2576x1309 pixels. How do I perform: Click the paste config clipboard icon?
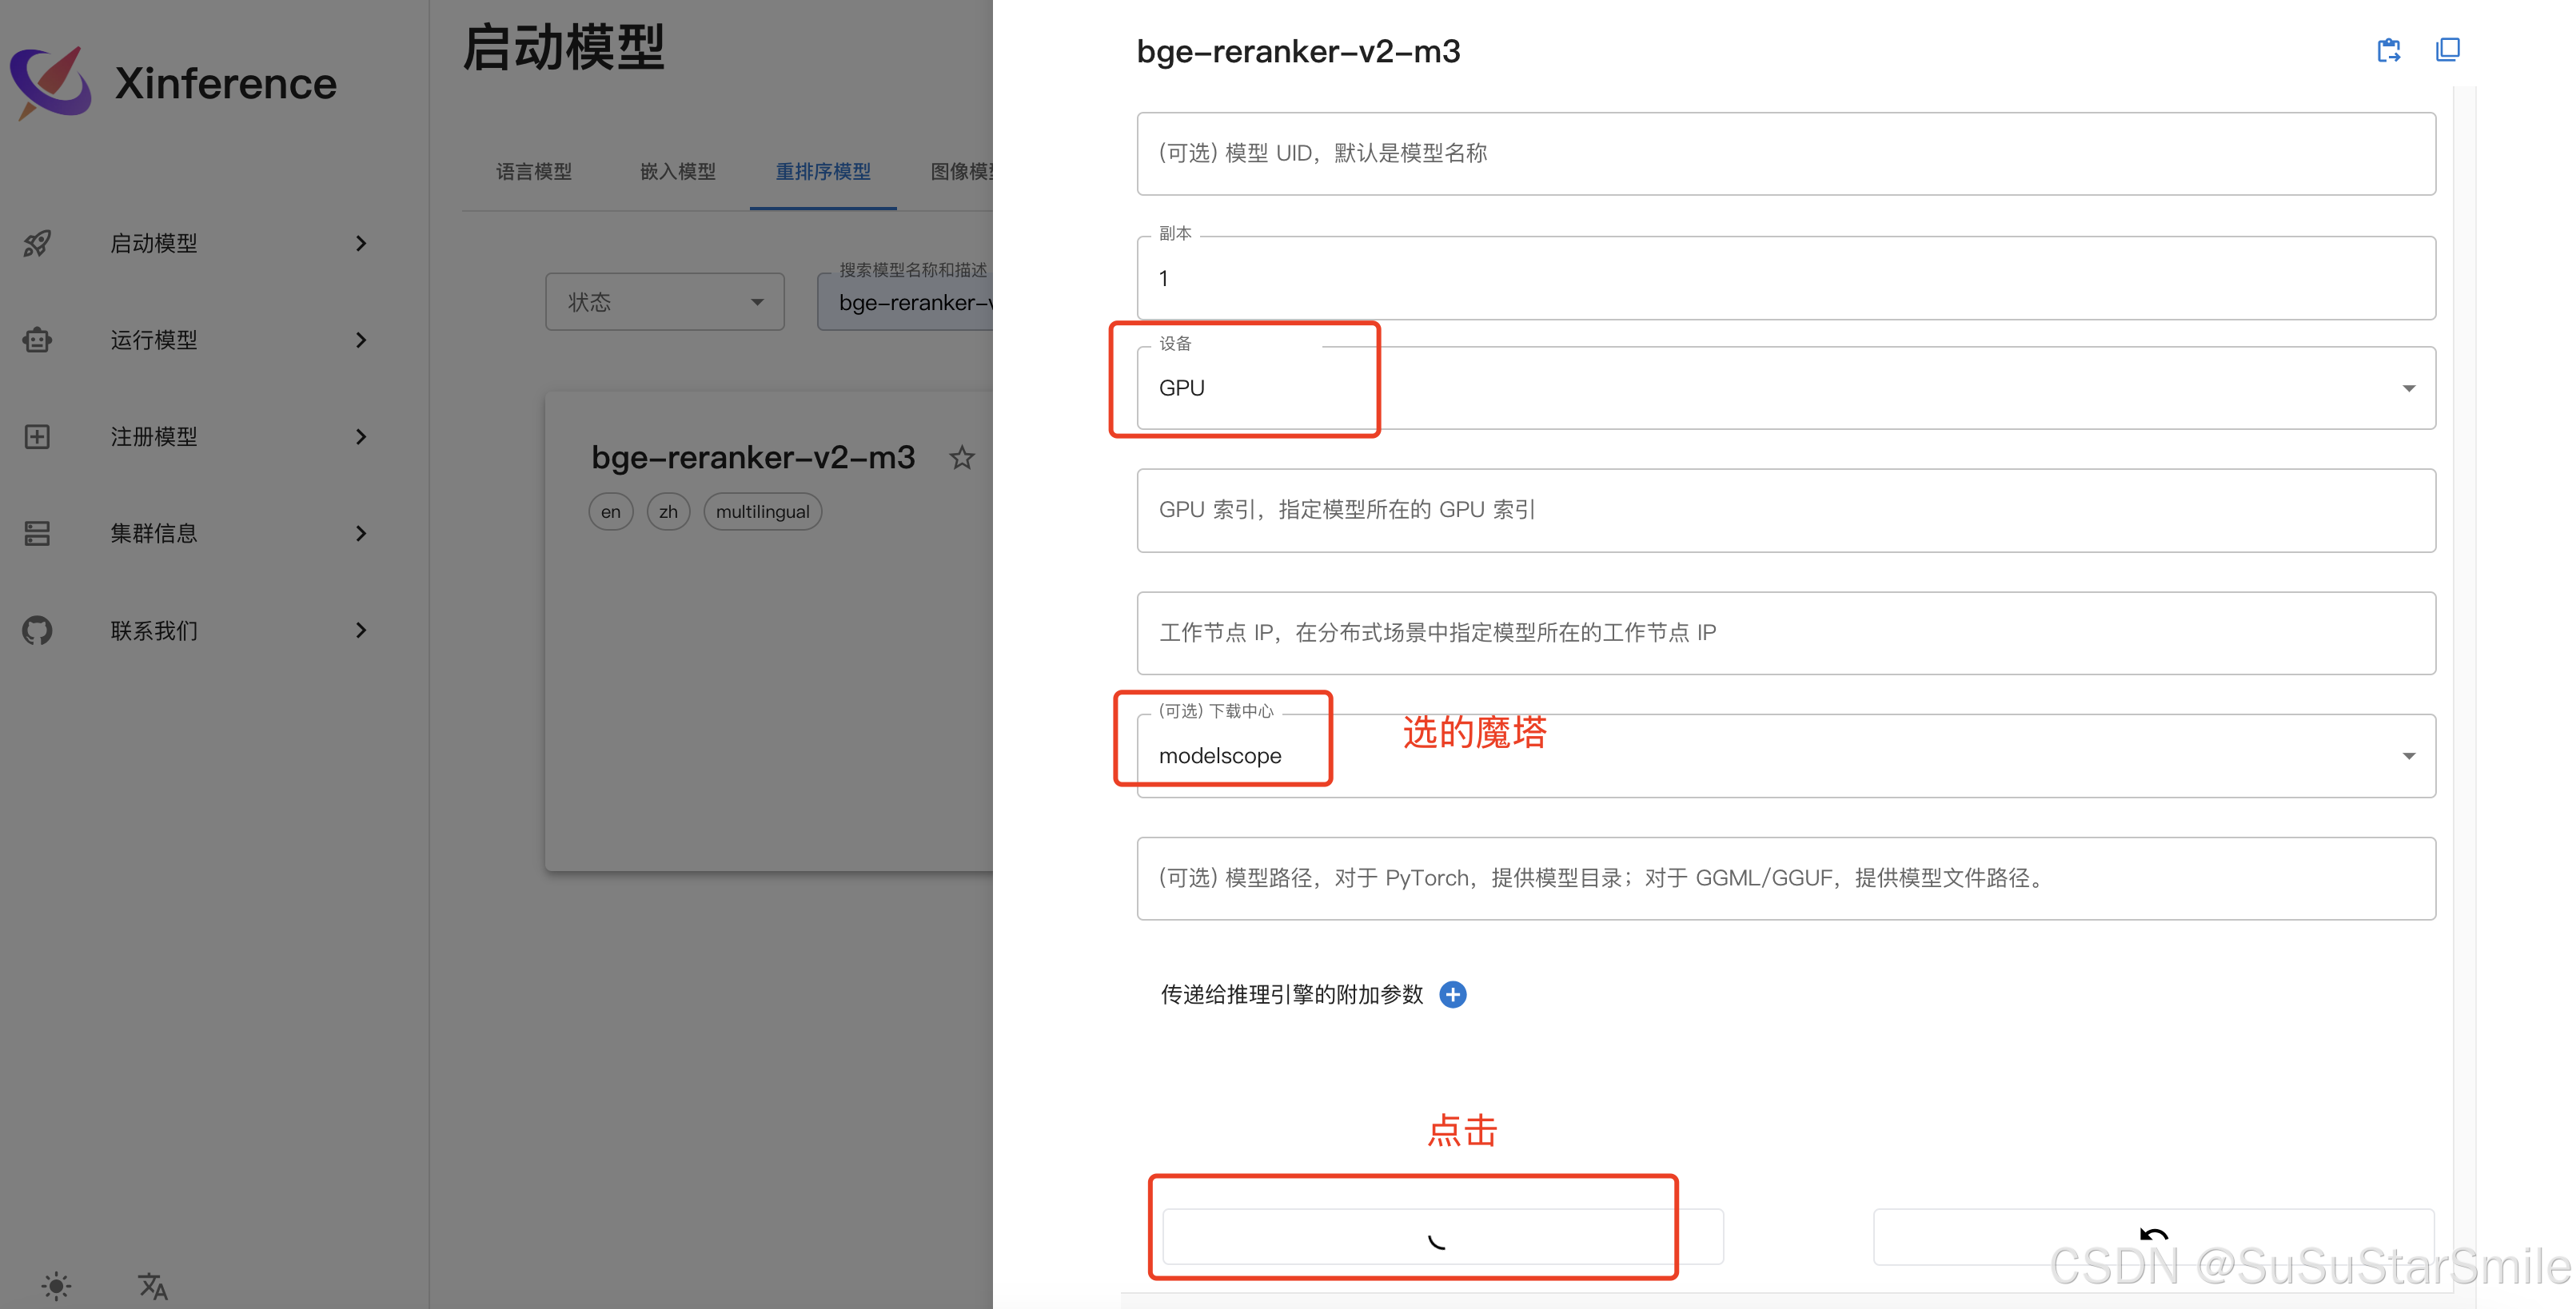2389,50
